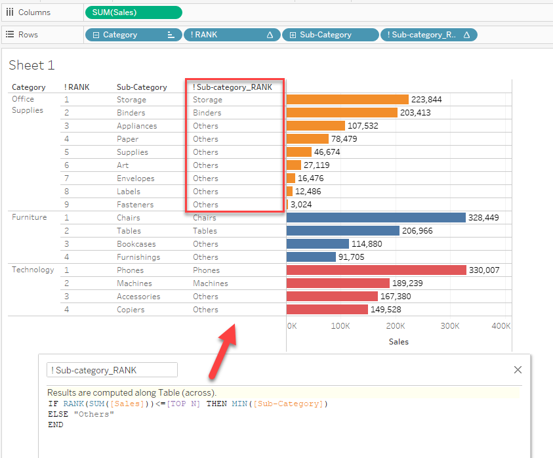Select the Furniture category label

(30, 217)
